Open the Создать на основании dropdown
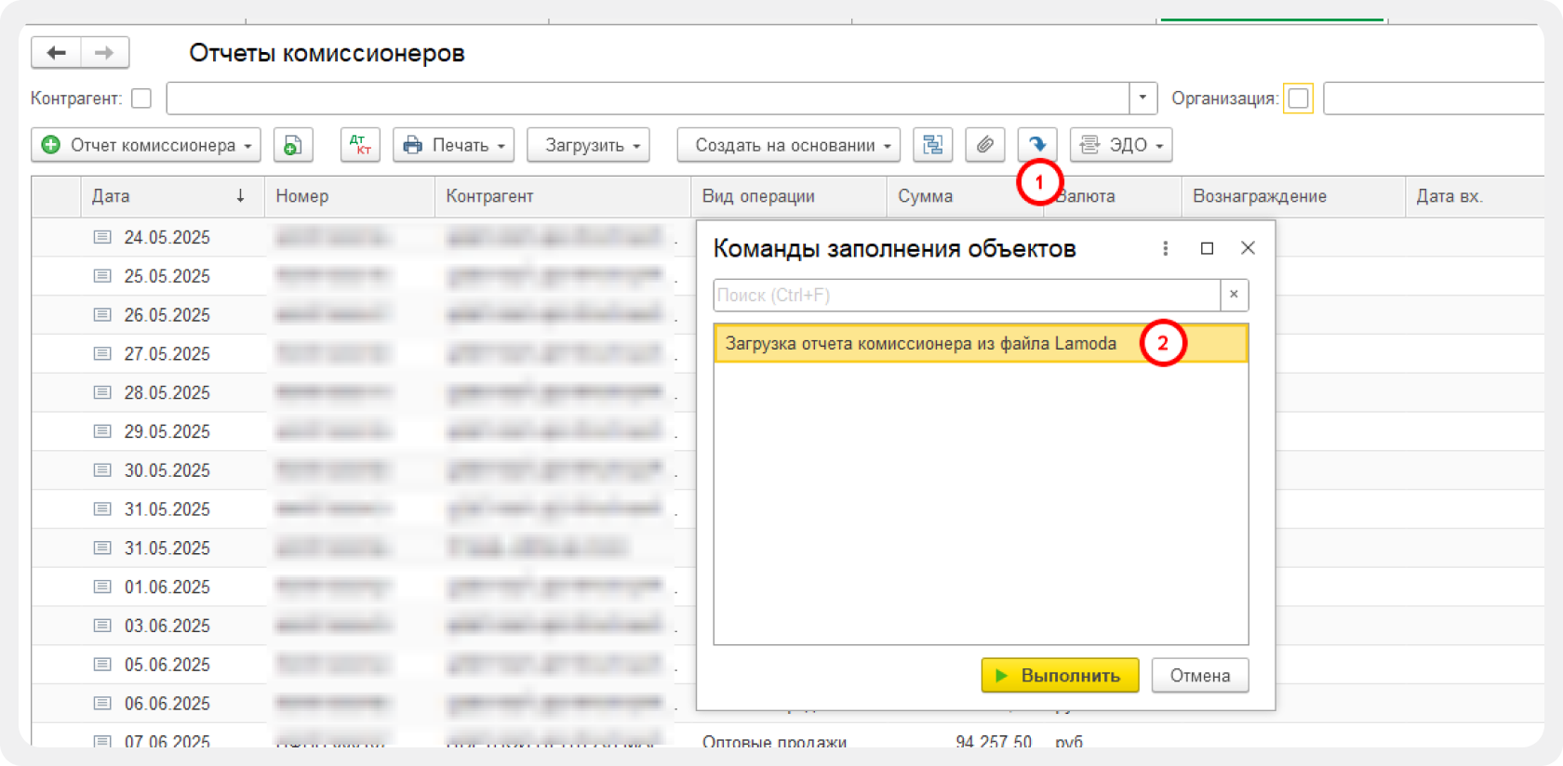This screenshot has width=1563, height=766. click(x=789, y=145)
